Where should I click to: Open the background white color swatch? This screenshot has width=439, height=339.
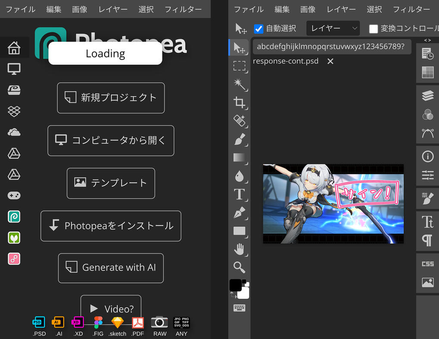tap(244, 293)
